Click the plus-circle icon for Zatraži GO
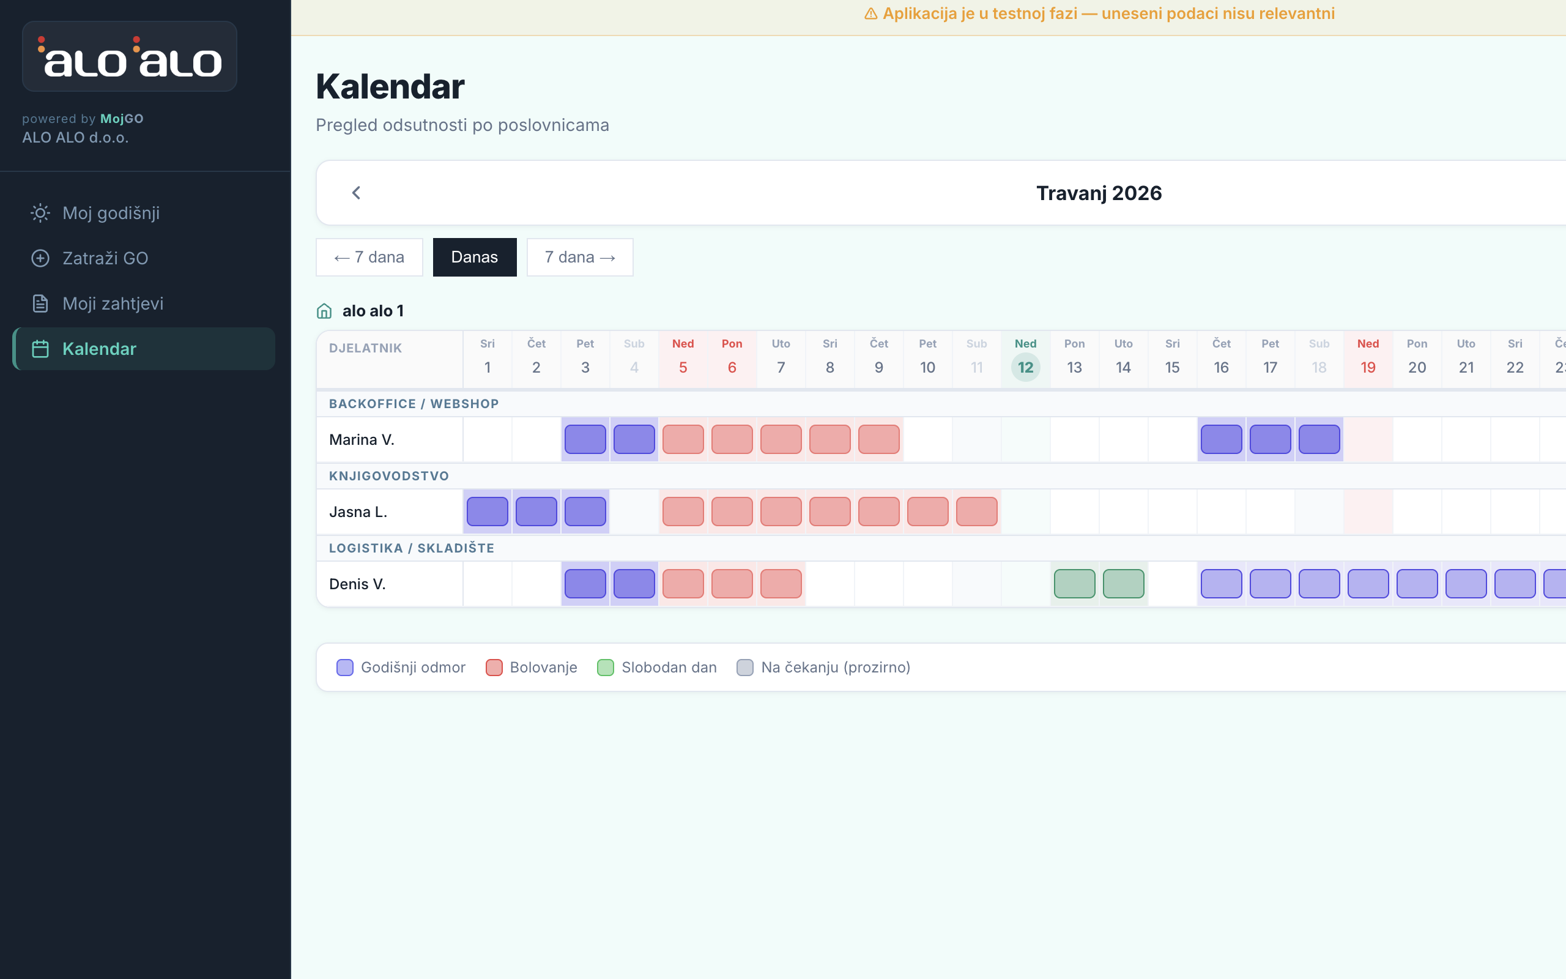 click(x=40, y=258)
